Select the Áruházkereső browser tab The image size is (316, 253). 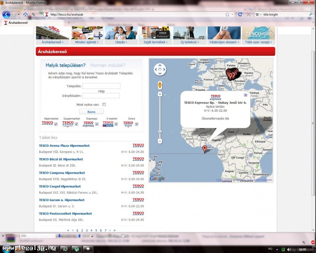(18, 23)
